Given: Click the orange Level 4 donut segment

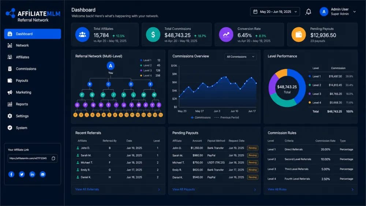Looking at the screenshot, I should pos(281,73).
